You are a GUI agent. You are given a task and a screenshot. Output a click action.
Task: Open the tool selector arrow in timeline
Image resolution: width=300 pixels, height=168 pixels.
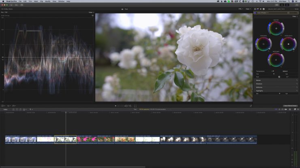(31, 109)
